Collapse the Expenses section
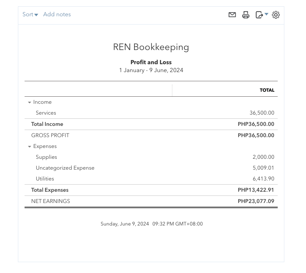Image resolution: width=306 pixels, height=273 pixels. pos(30,147)
